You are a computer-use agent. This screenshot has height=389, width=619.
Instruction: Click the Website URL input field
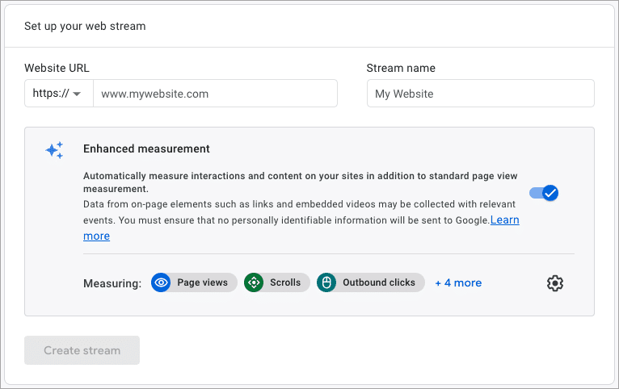[x=215, y=94]
